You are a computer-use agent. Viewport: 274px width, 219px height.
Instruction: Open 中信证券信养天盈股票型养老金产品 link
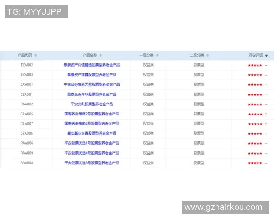pos(92,84)
